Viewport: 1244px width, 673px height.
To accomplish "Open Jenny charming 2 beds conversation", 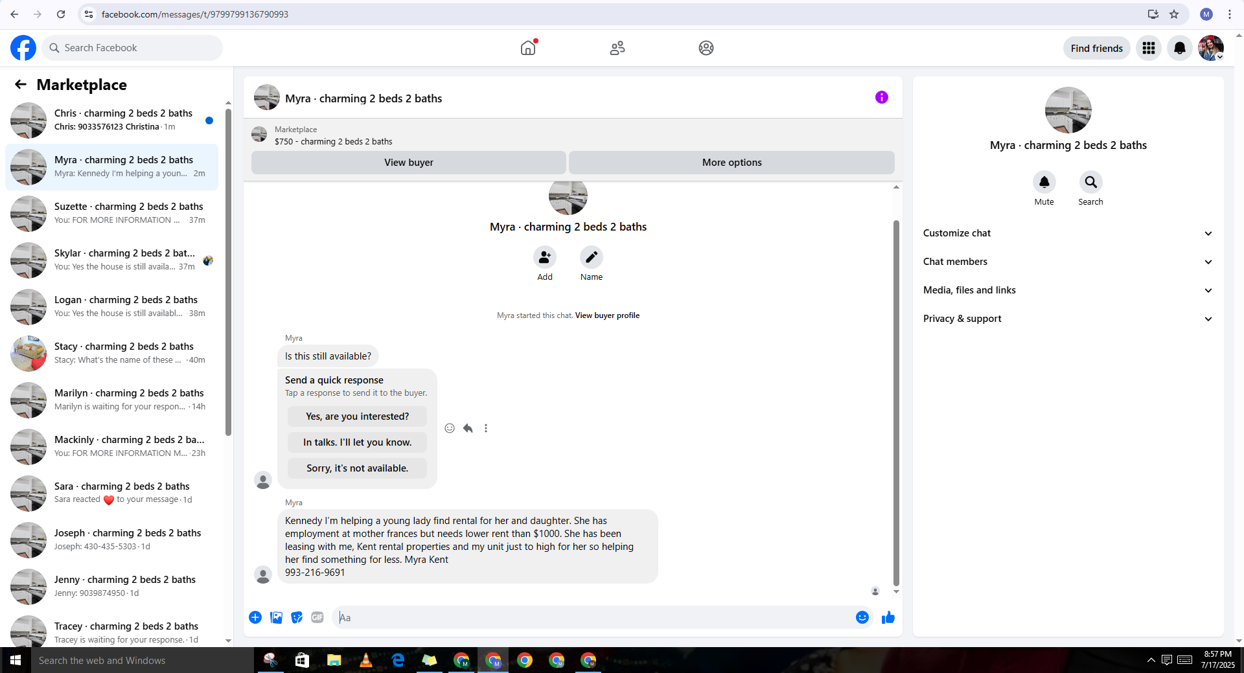I will (111, 586).
